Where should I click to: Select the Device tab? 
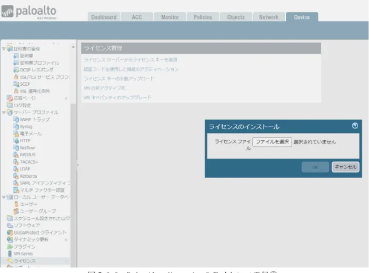point(302,17)
